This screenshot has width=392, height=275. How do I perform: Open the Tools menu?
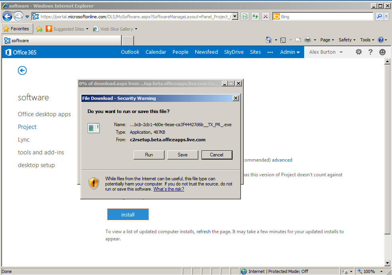[367, 40]
